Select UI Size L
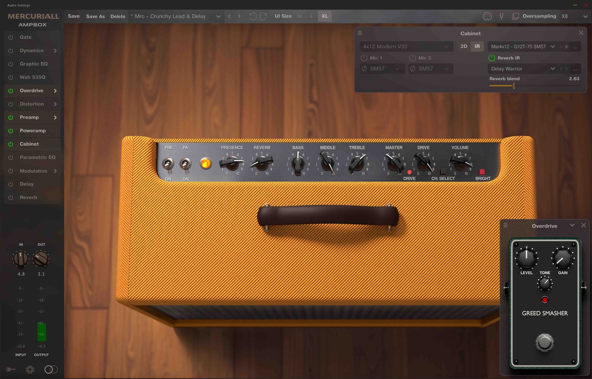The height and width of the screenshot is (379, 592). pyautogui.click(x=311, y=16)
